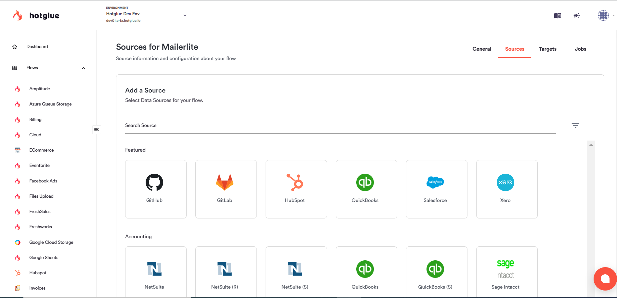
Task: Open the user avatar menu
Action: point(603,15)
